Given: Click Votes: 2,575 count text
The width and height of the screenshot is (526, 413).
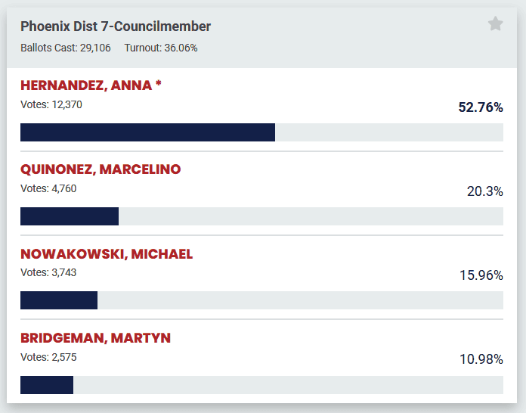Looking at the screenshot, I should [x=48, y=357].
